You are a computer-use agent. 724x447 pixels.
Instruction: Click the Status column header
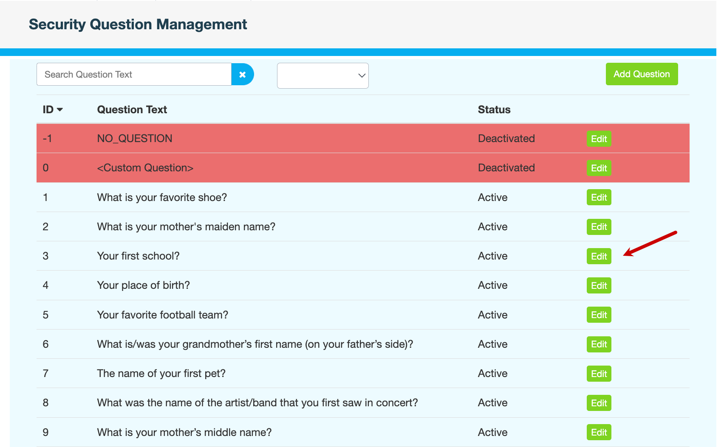coord(494,110)
